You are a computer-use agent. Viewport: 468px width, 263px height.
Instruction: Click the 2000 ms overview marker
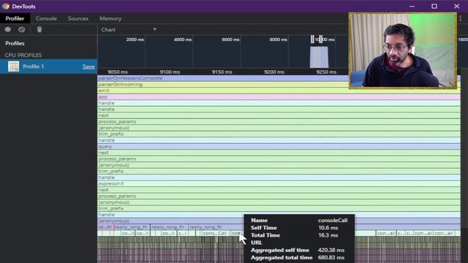(135, 39)
